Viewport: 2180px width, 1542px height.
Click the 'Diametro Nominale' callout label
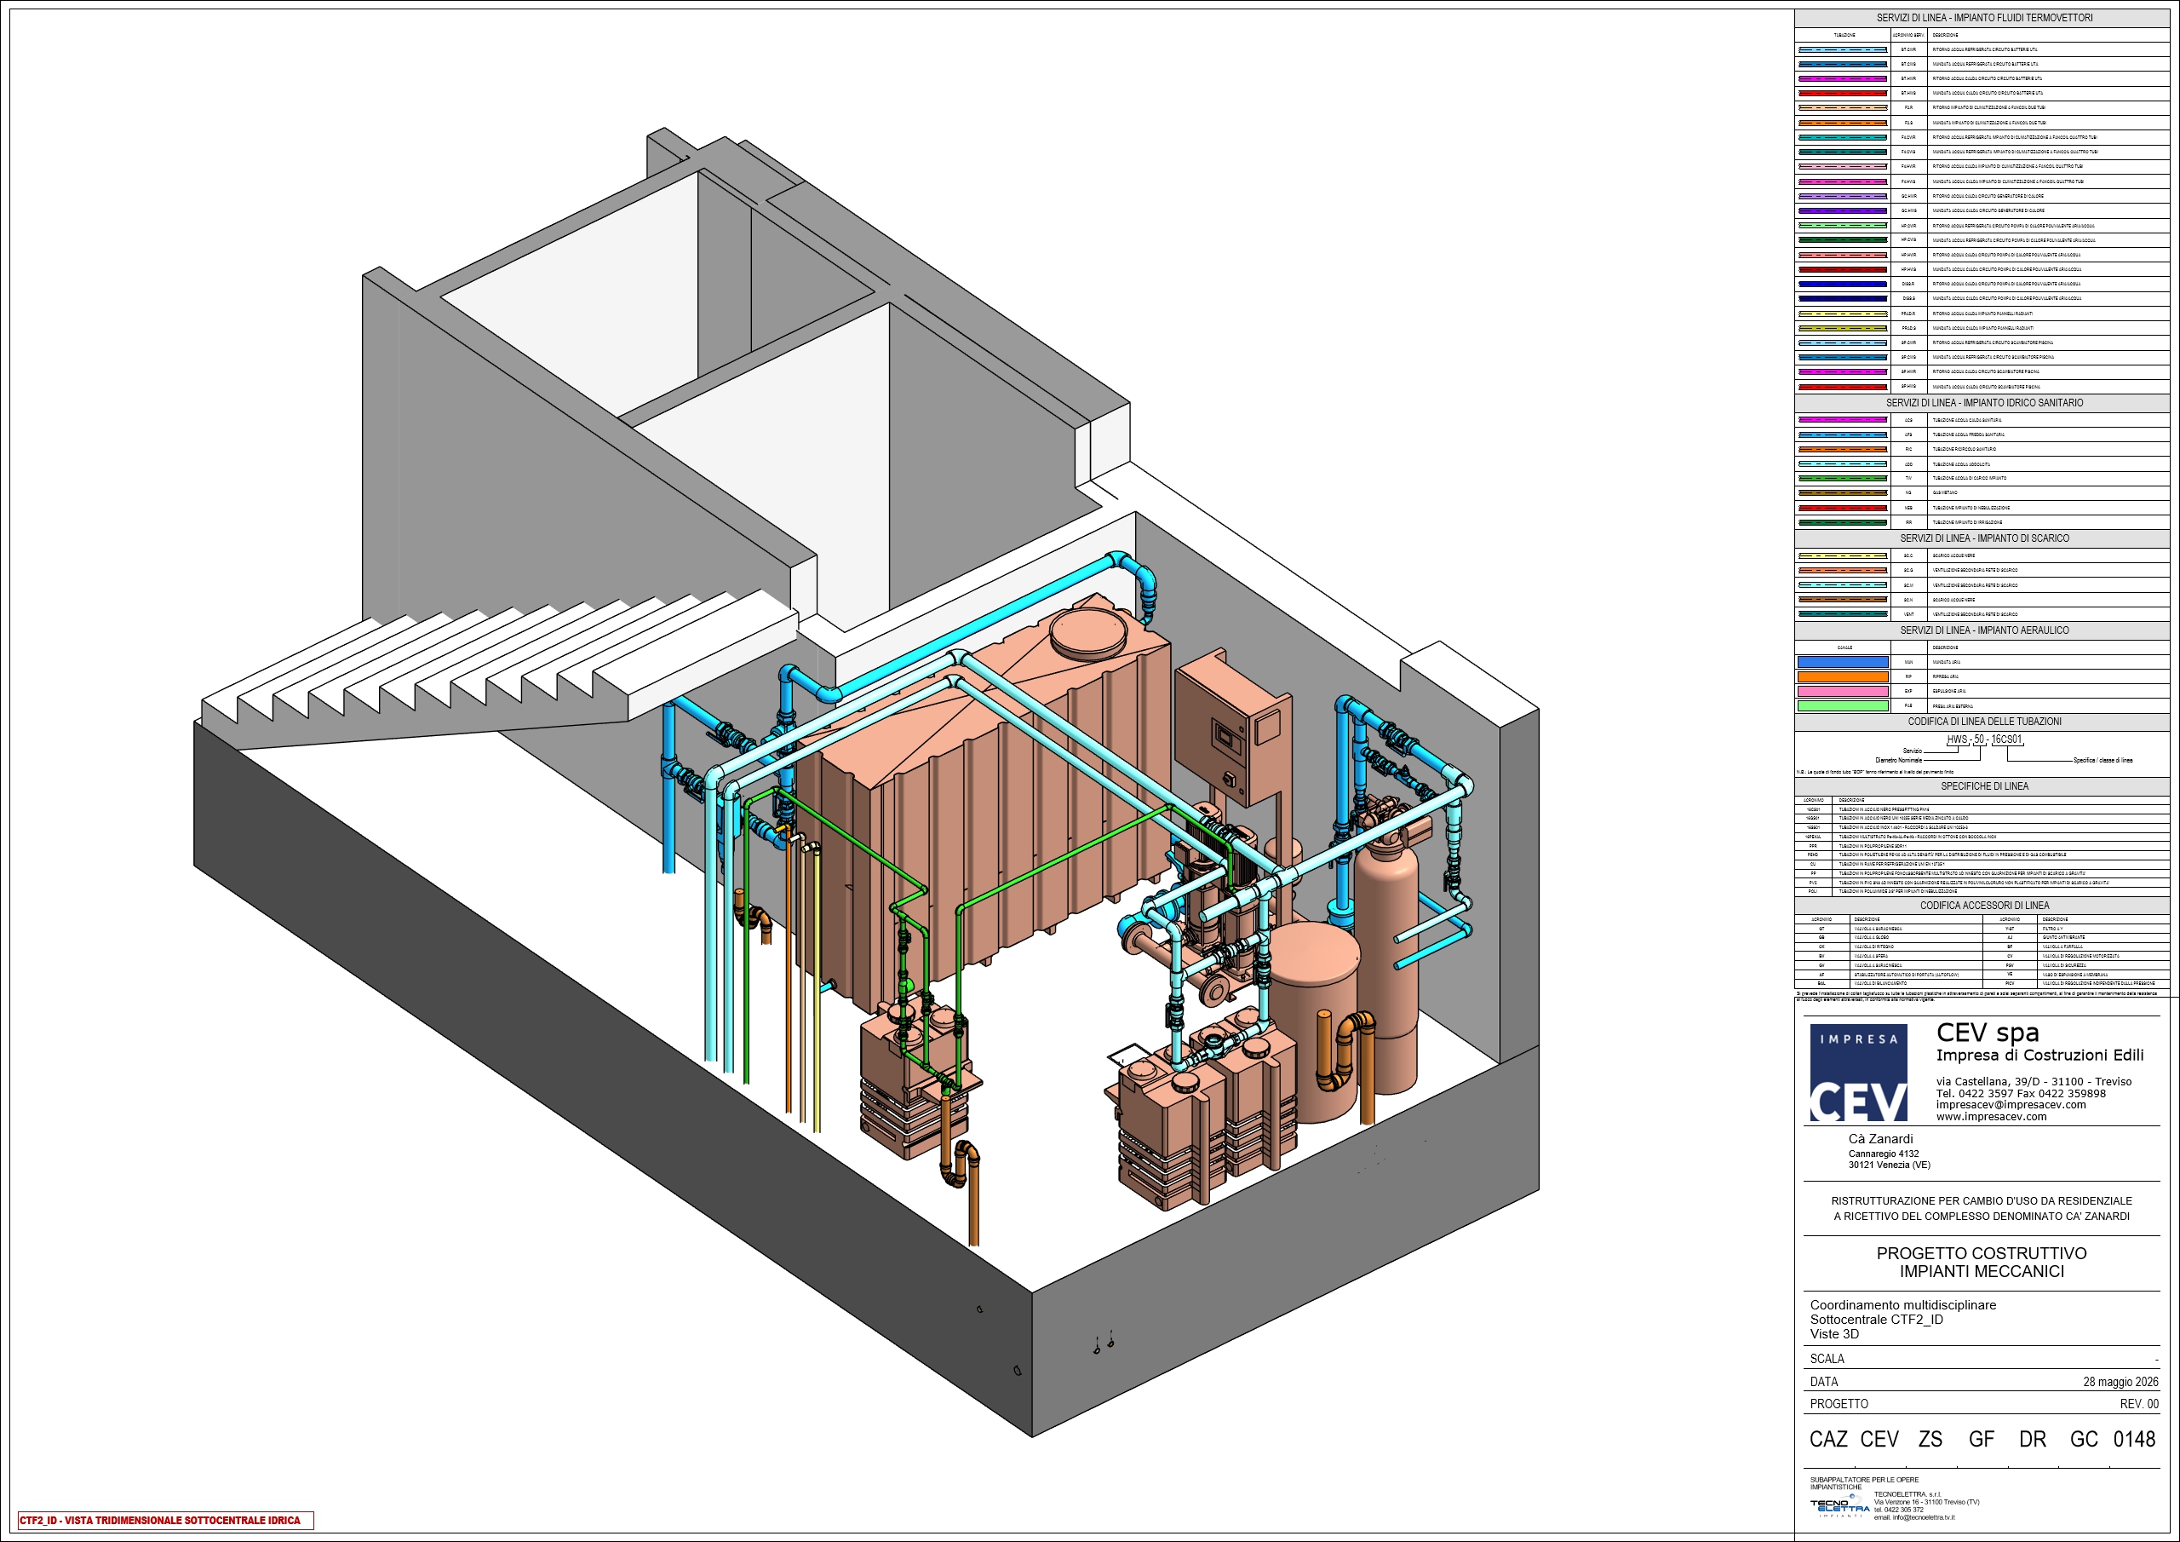click(x=1898, y=760)
